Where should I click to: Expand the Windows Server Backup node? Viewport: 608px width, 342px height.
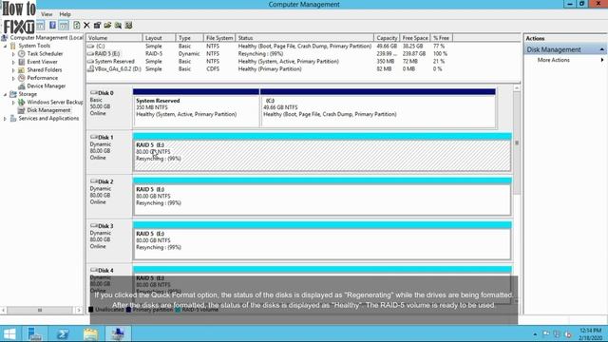click(x=13, y=103)
